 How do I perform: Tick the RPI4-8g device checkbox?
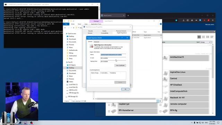(160, 111)
